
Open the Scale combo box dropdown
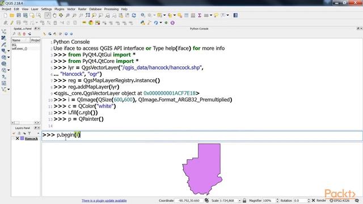[239, 201]
